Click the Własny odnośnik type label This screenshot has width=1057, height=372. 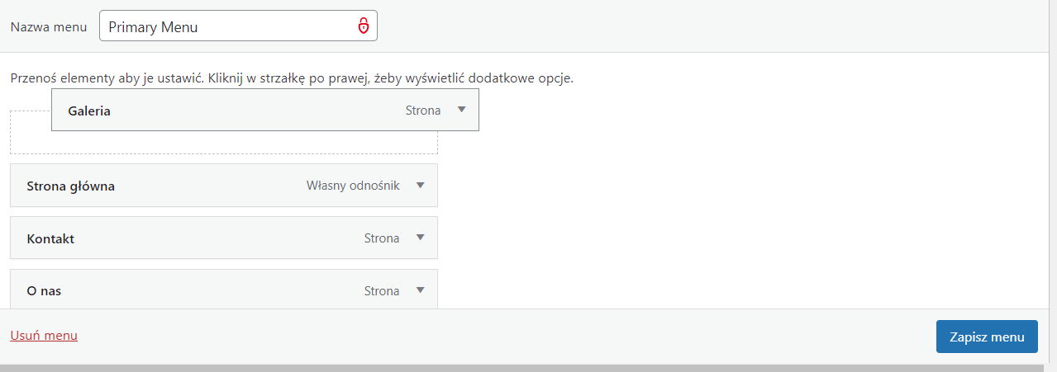pyautogui.click(x=353, y=186)
